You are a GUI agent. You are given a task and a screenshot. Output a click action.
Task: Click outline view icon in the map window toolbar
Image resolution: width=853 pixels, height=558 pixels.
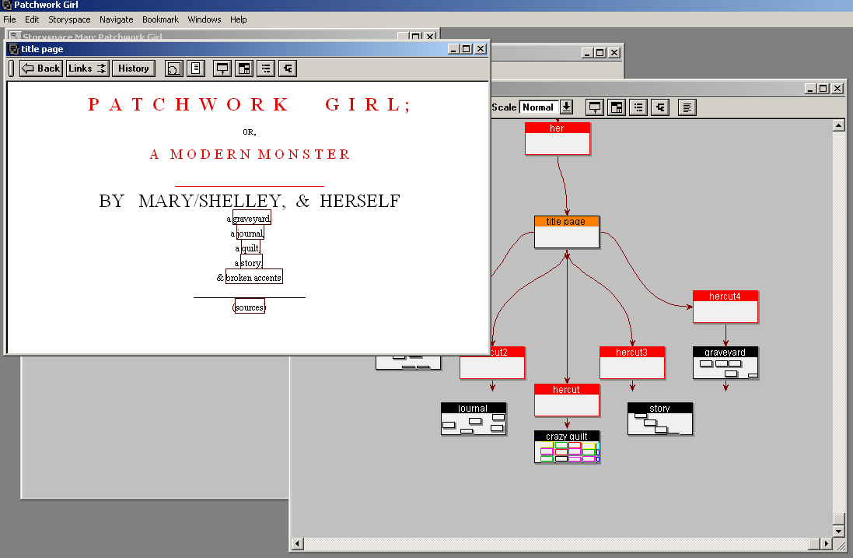coord(638,107)
